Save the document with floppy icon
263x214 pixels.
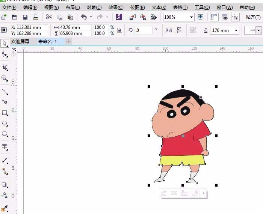click(25, 17)
